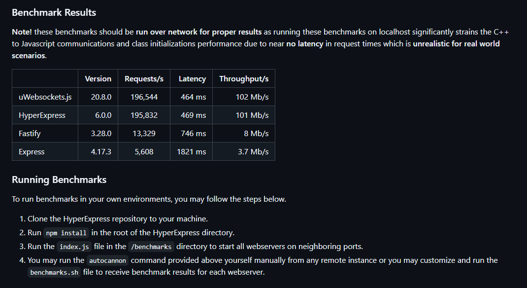Screen dimensions: 527x288
Task: Click the 1821 ms latency cell
Action: tap(191, 152)
